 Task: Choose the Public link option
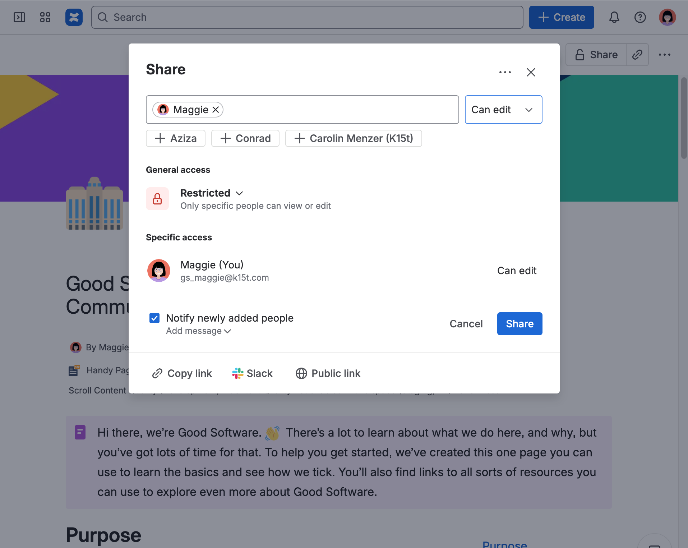(328, 373)
